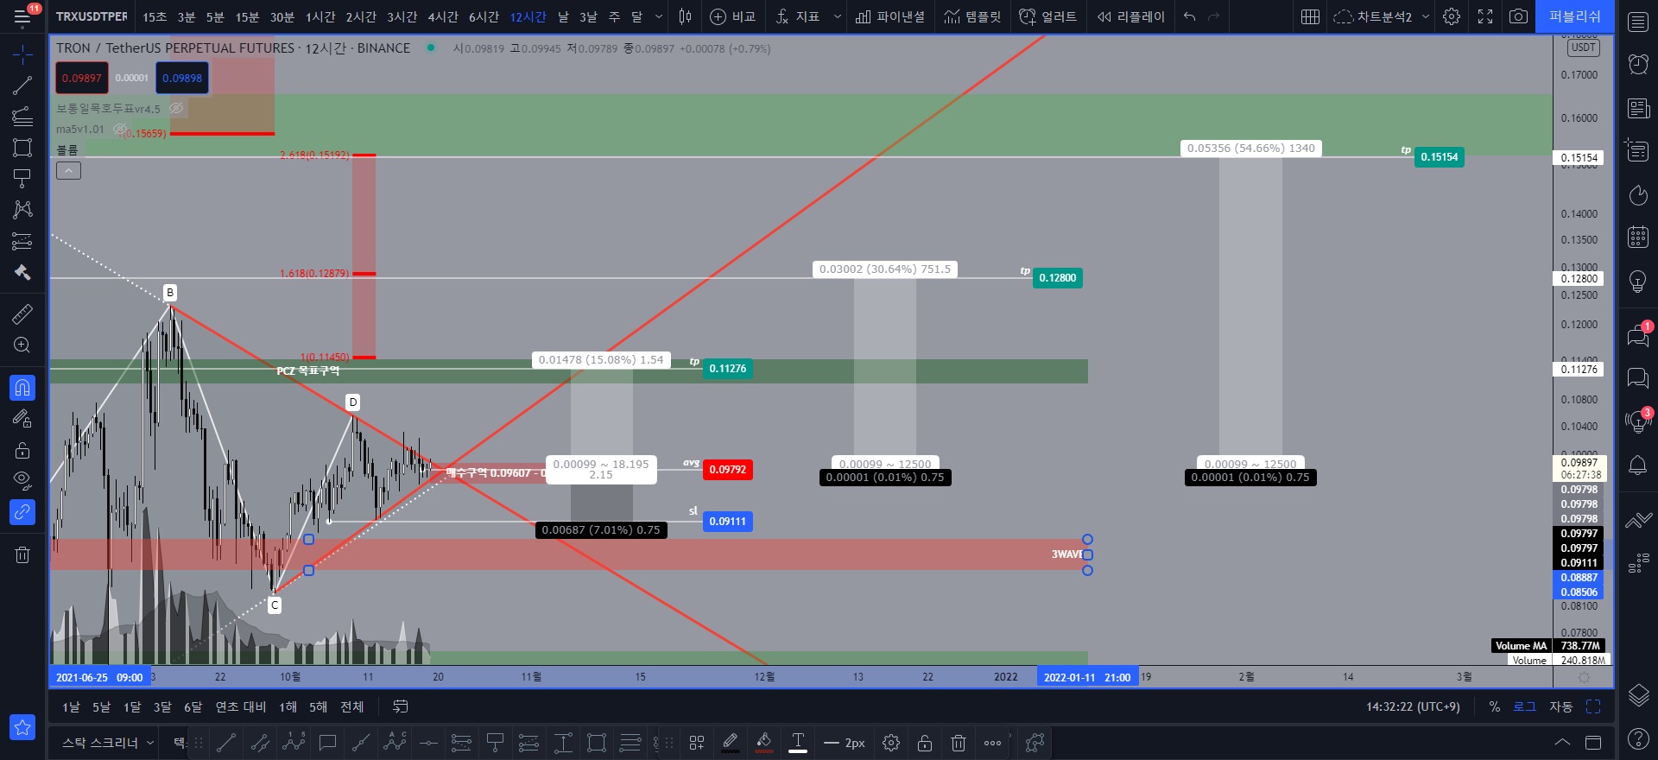Screen dimensions: 1658x760
Task: Click the blue 0.09898 buy price button
Action: tap(182, 78)
